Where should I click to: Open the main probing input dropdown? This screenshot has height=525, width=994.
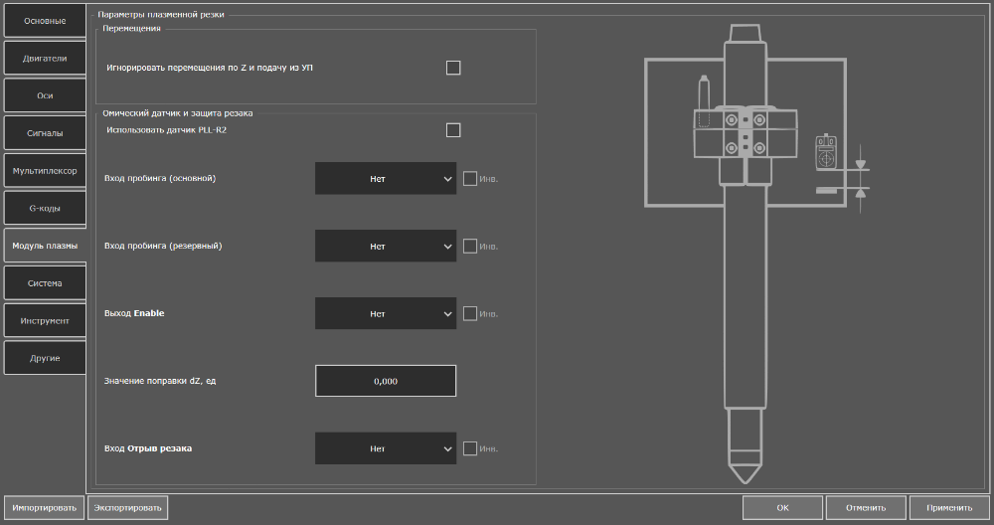tap(386, 179)
